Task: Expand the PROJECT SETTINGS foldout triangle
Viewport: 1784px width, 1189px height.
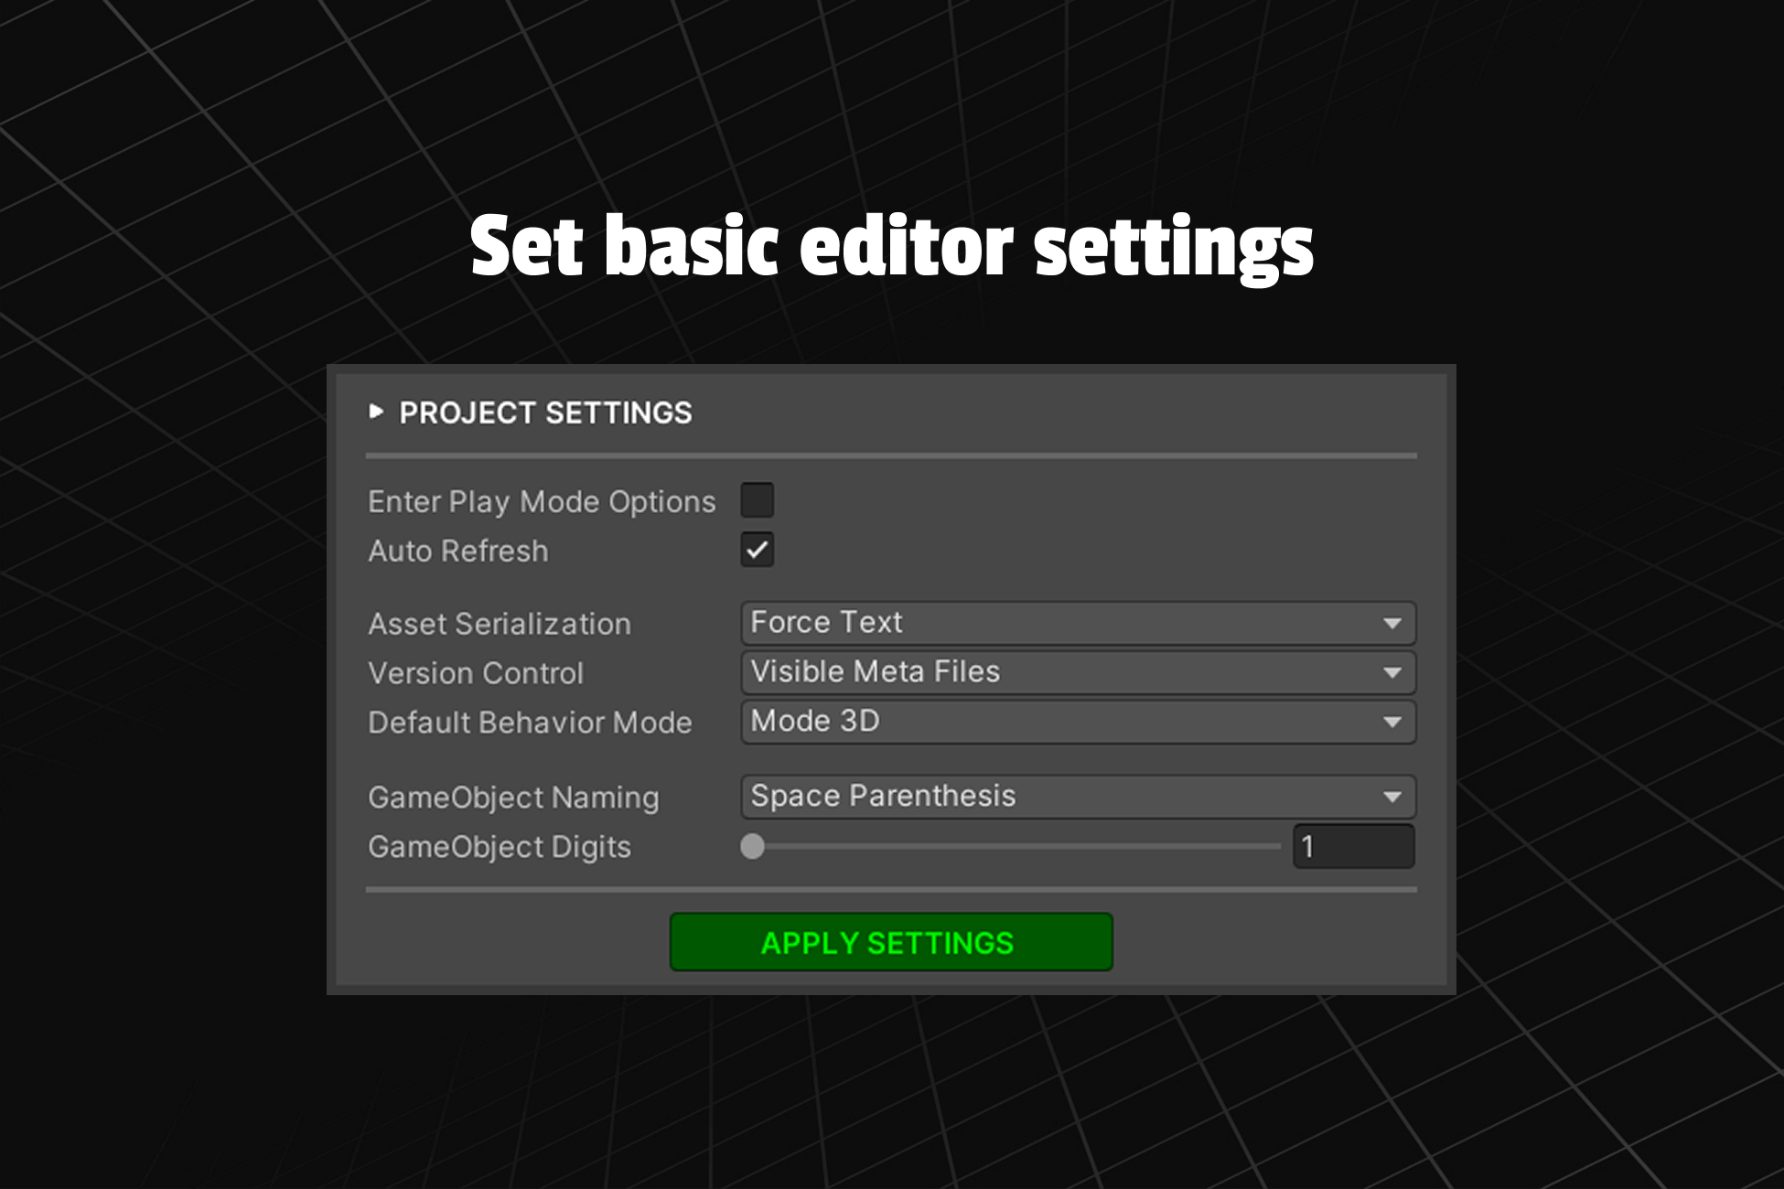Action: [375, 412]
